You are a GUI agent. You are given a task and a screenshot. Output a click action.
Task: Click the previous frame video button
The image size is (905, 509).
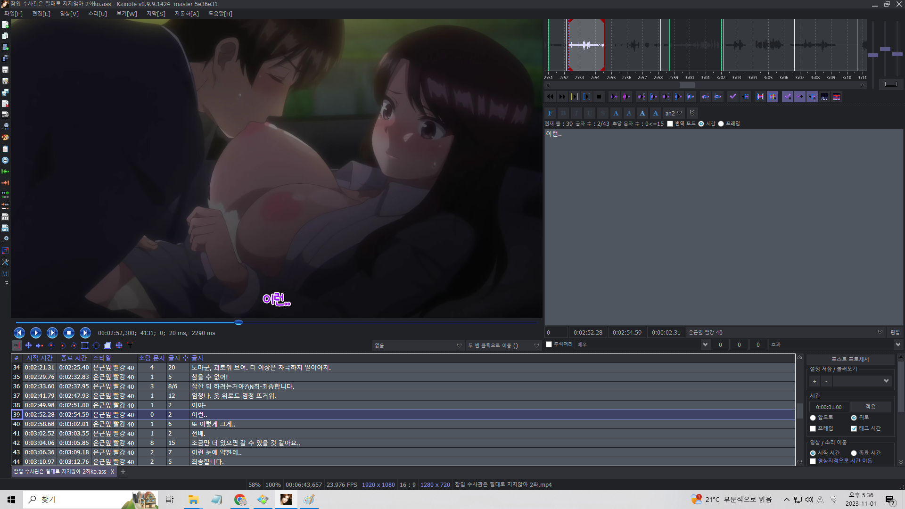click(19, 333)
